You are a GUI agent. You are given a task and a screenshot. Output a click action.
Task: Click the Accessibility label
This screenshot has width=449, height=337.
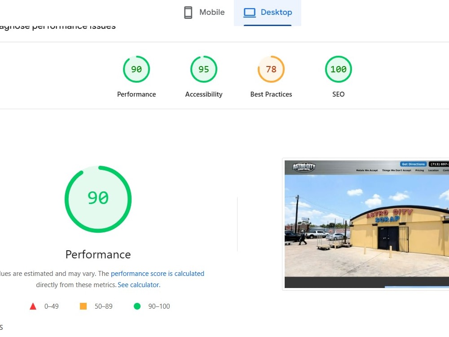point(203,94)
